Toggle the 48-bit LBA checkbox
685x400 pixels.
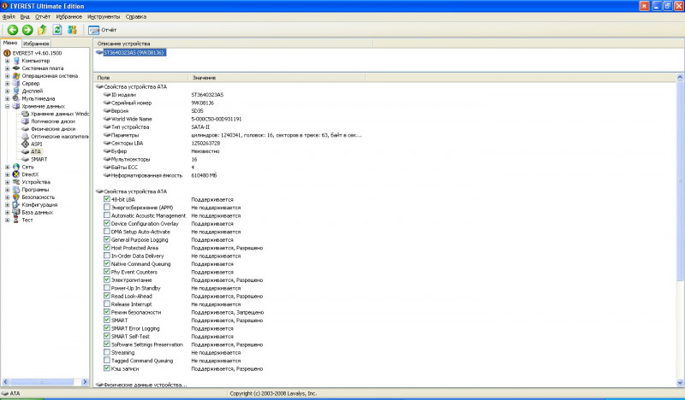(x=106, y=199)
